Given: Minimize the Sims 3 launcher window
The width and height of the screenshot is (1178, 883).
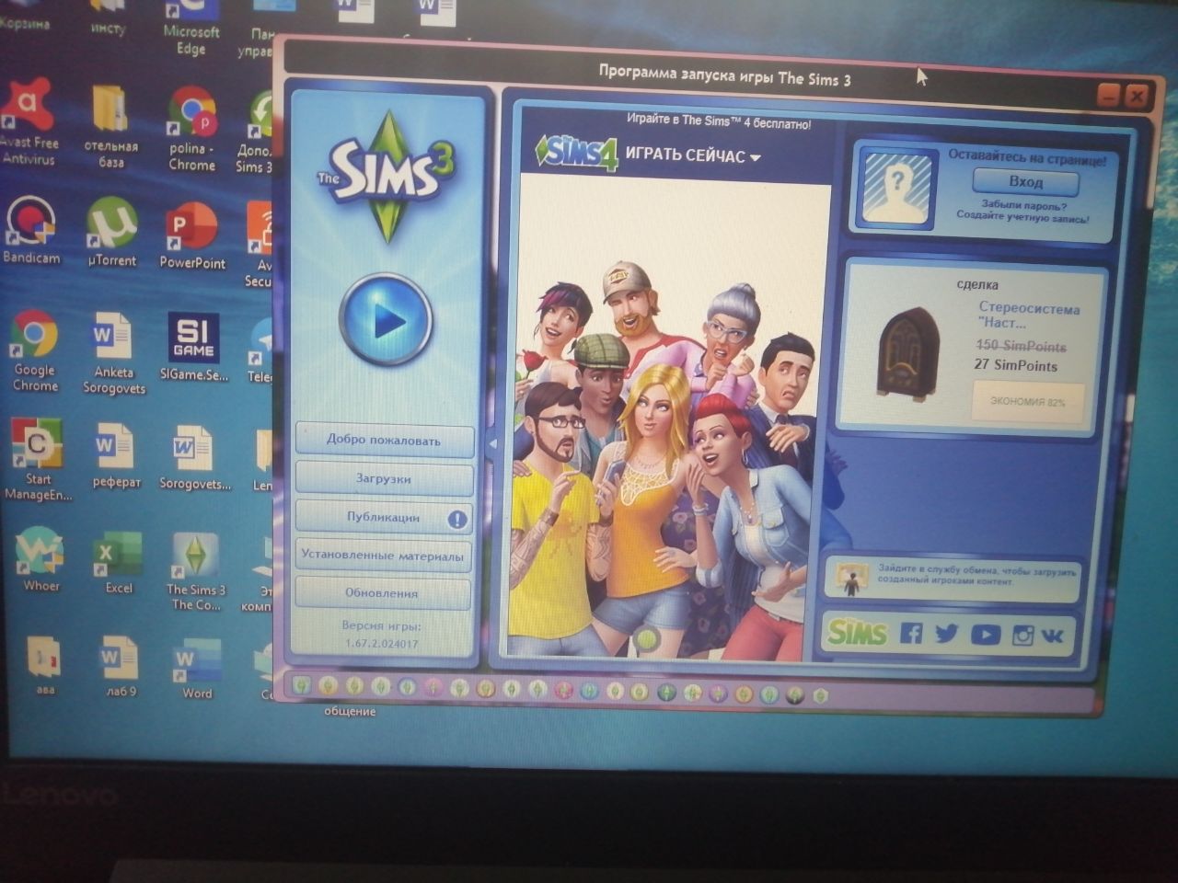Looking at the screenshot, I should point(1109,95).
